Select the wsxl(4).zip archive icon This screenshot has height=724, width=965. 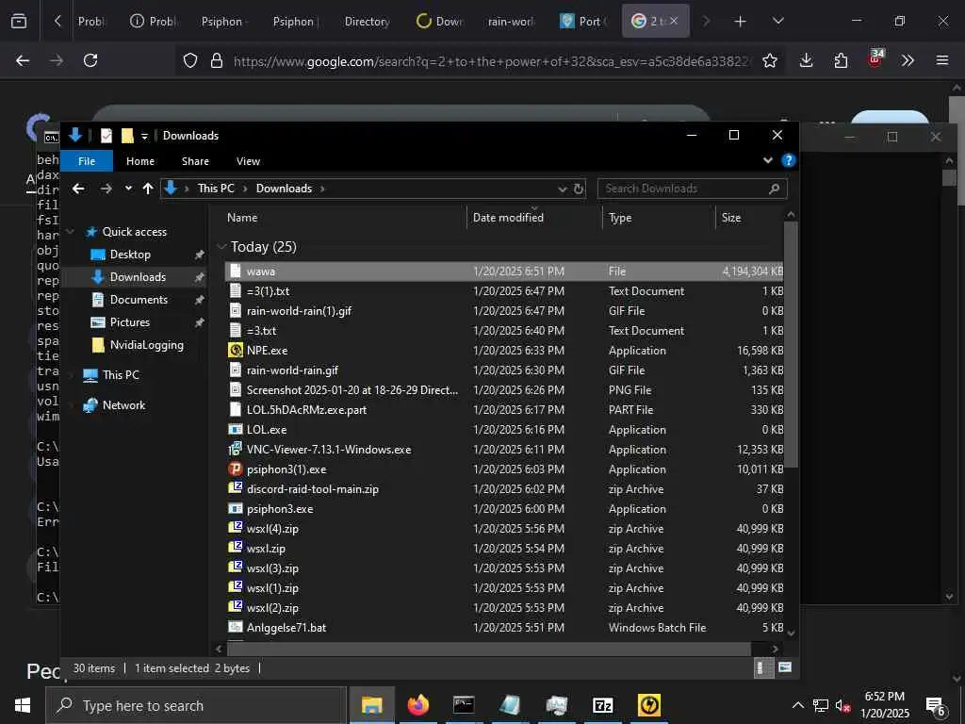(235, 528)
